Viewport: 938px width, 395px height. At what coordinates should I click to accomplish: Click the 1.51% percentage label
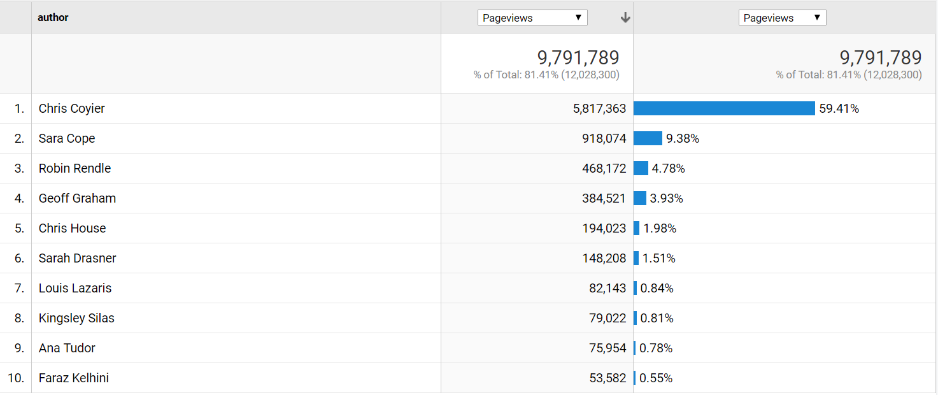tap(659, 258)
